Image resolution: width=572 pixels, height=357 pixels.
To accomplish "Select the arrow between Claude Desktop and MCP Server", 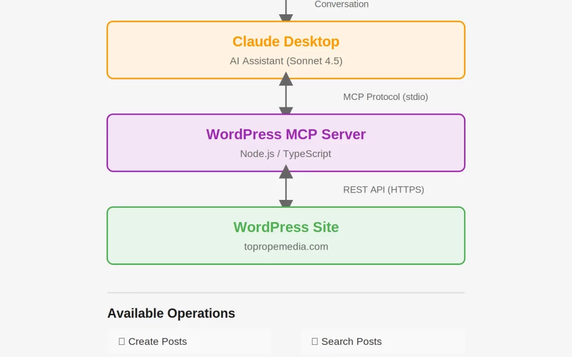I will coord(286,95).
